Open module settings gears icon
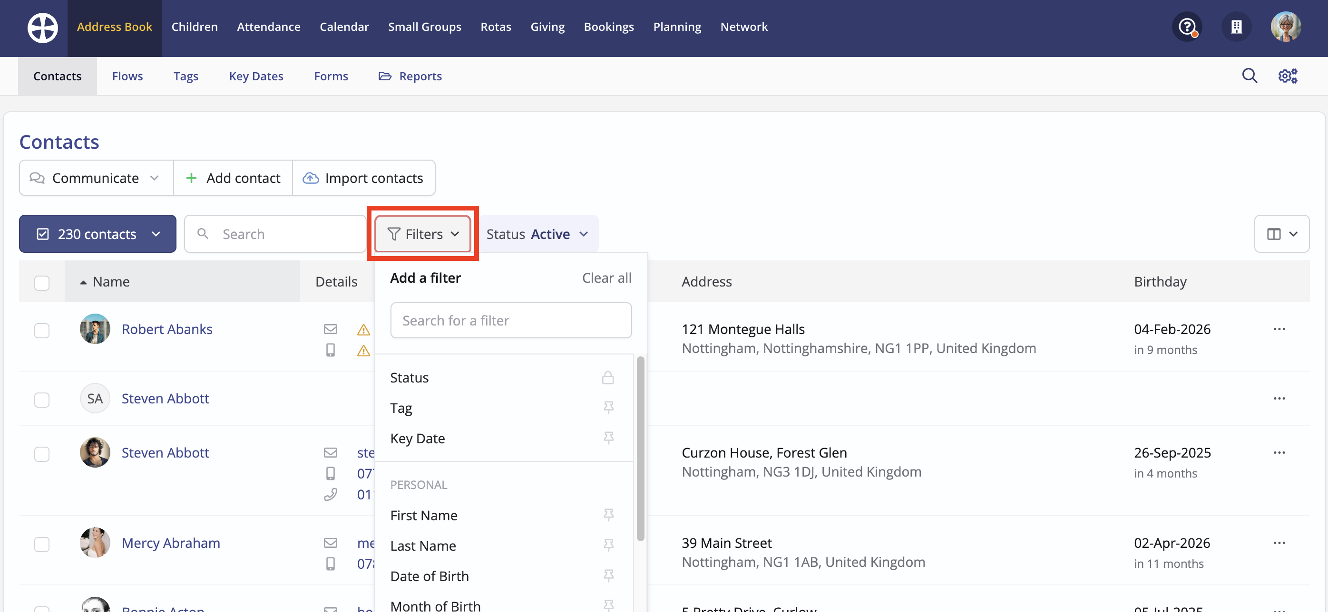Screen dimensions: 1328x612 [1288, 76]
